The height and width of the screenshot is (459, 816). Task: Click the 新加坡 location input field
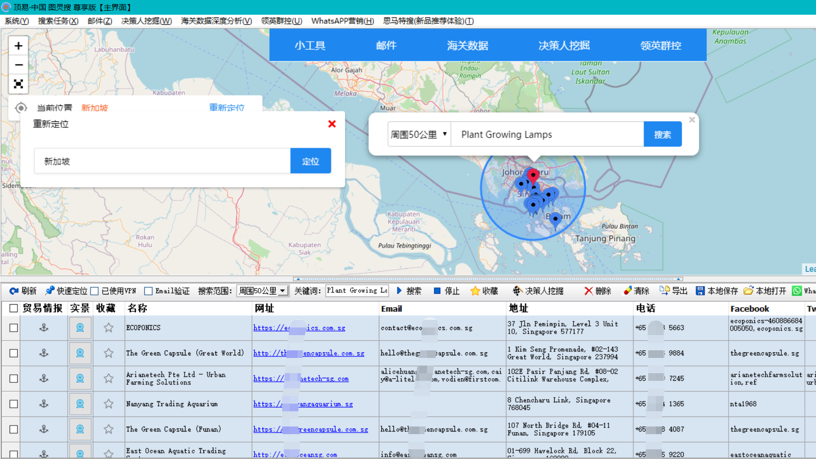pos(162,161)
